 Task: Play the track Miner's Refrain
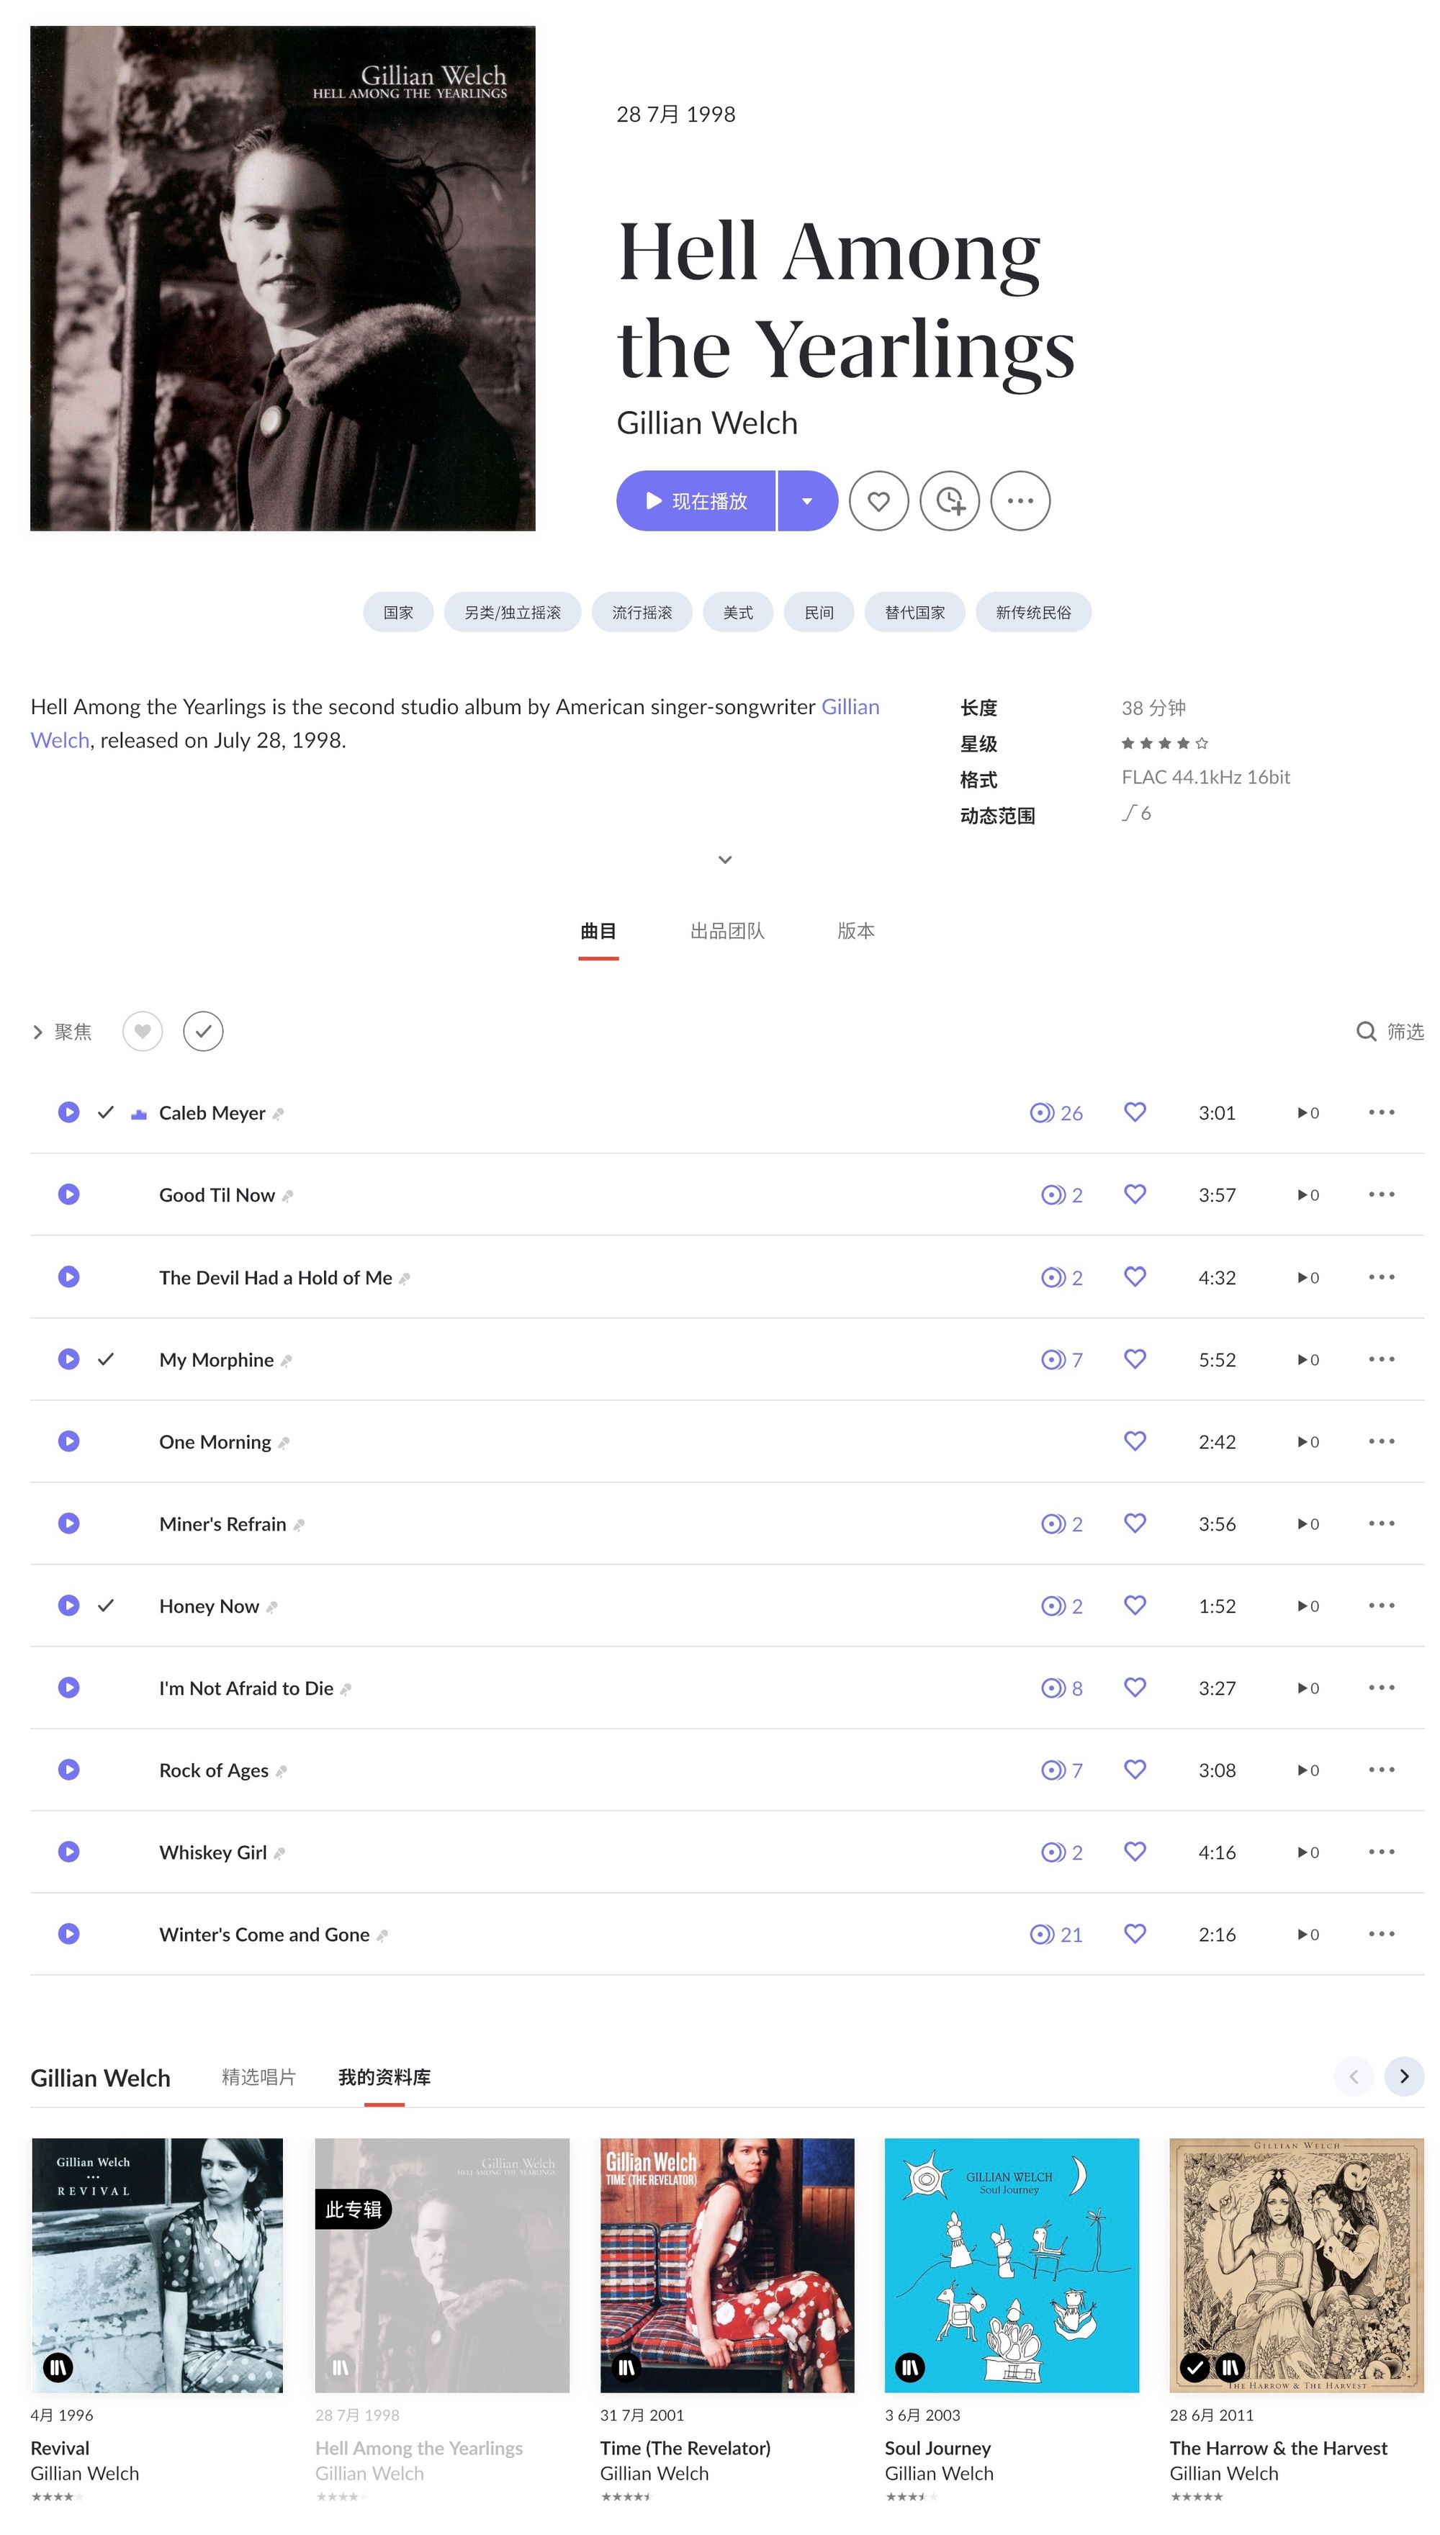(68, 1523)
